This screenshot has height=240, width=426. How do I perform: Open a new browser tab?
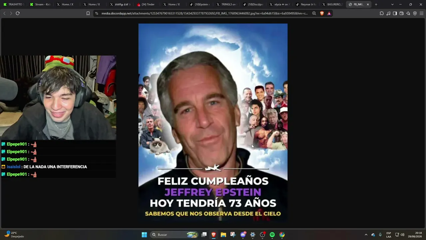376,4
